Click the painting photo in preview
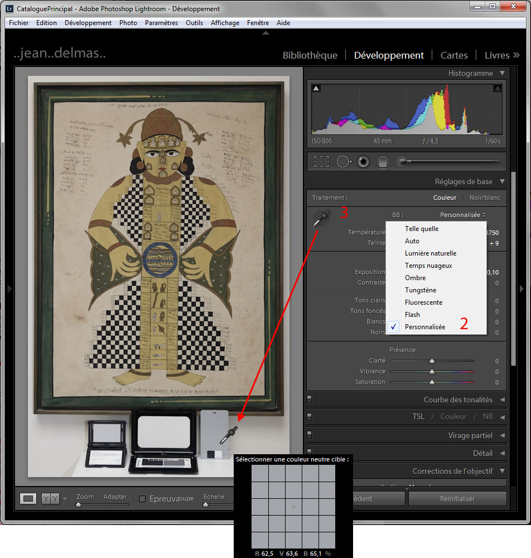Screen dimensions: 531x558 [158, 276]
